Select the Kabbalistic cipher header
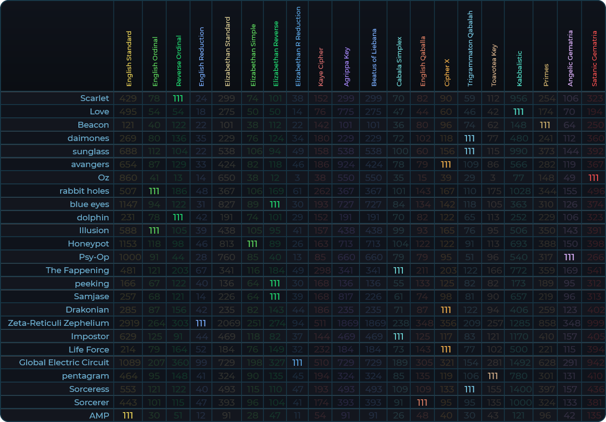 [519, 69]
